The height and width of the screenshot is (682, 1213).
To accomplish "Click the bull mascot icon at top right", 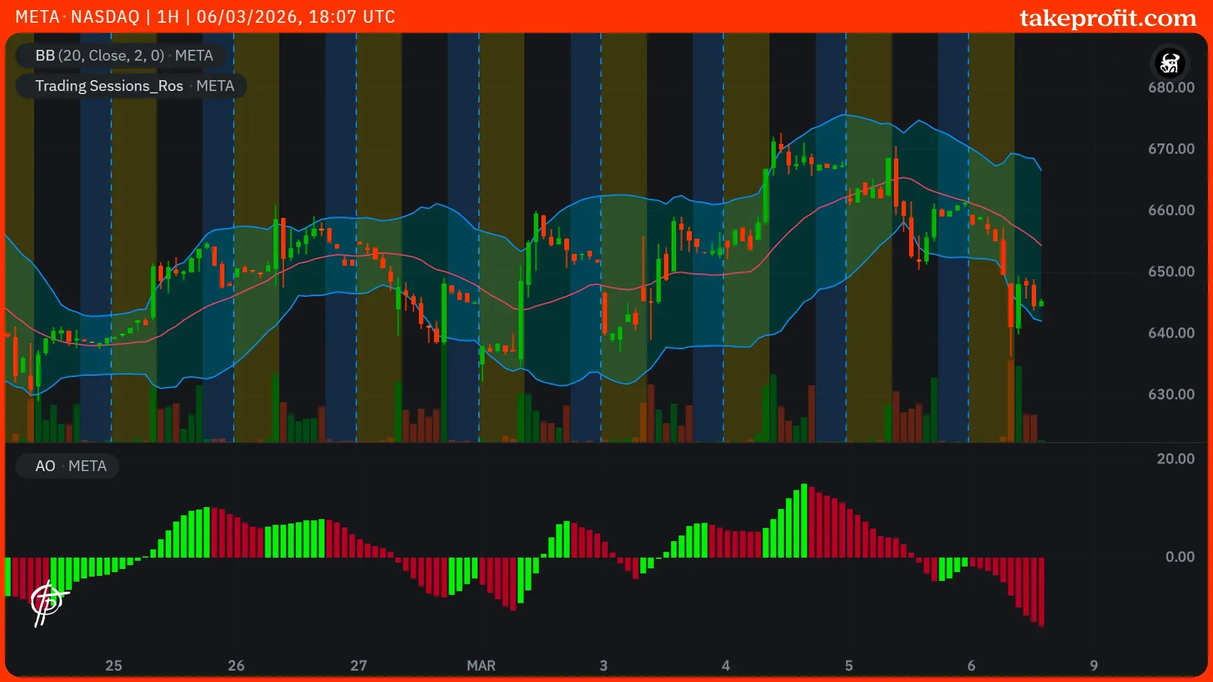I will coord(1170,63).
